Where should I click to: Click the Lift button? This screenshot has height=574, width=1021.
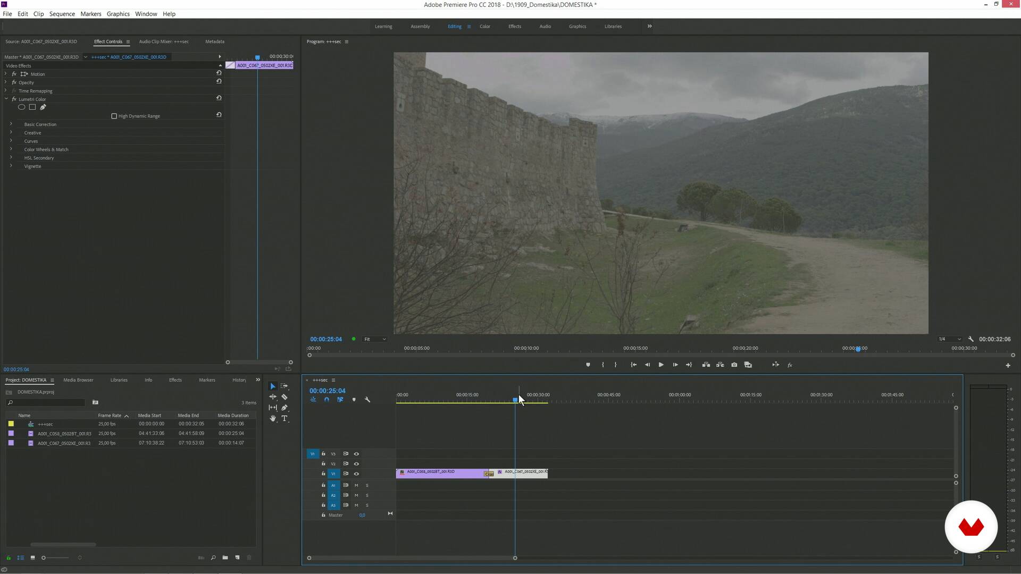click(706, 365)
